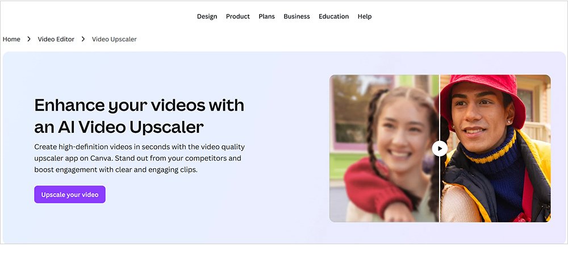Image resolution: width=568 pixels, height=255 pixels.
Task: Click Help in the navigation bar
Action: coord(365,16)
